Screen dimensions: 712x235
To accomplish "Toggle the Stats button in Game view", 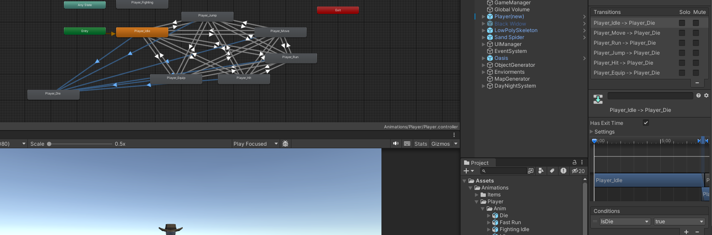I will 421,144.
